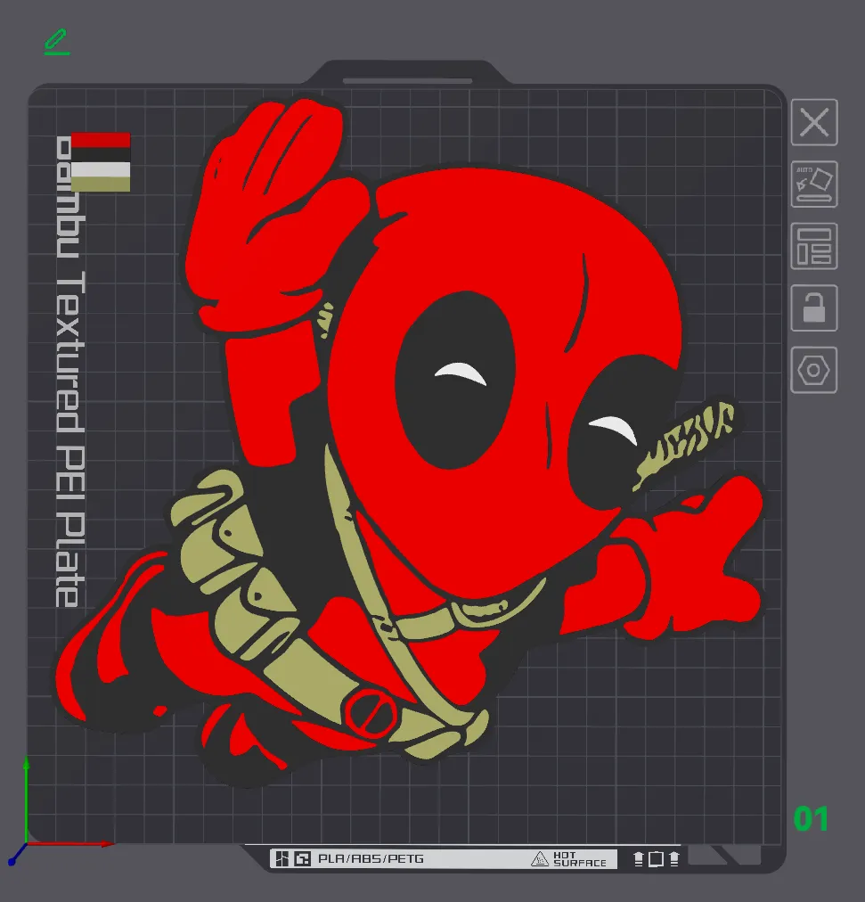Arrange objects on the plate automatically
The image size is (865, 902).
(x=813, y=246)
